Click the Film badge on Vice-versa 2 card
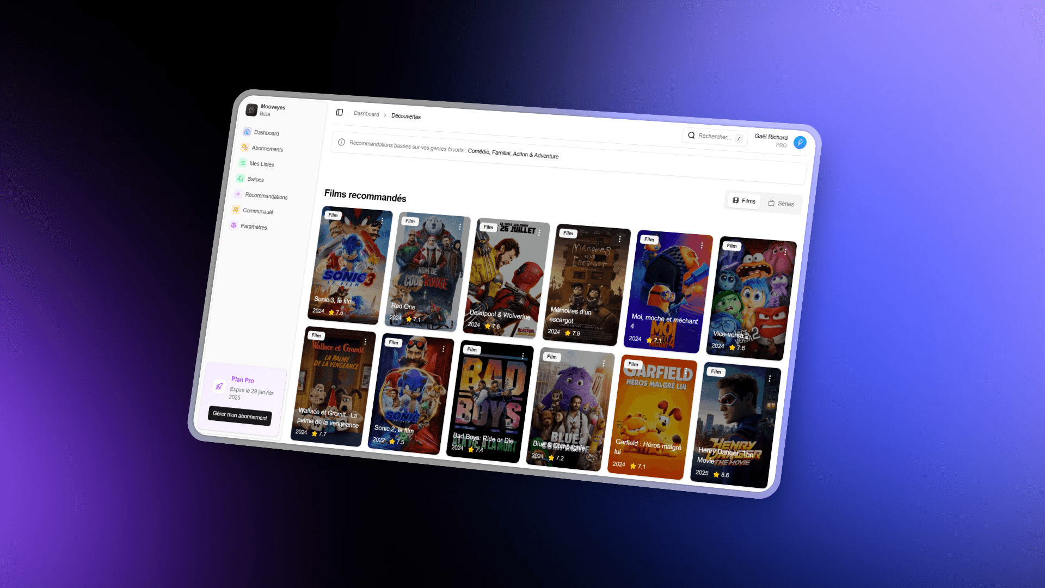The image size is (1045, 588). tap(732, 246)
